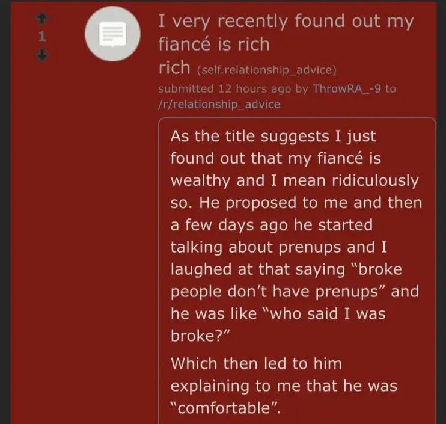Click the phrase "wealthy and I mean ridiculously"
This screenshot has height=424, width=446.
(295, 180)
